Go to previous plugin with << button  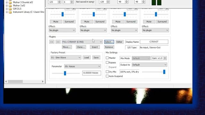coord(52,42)
